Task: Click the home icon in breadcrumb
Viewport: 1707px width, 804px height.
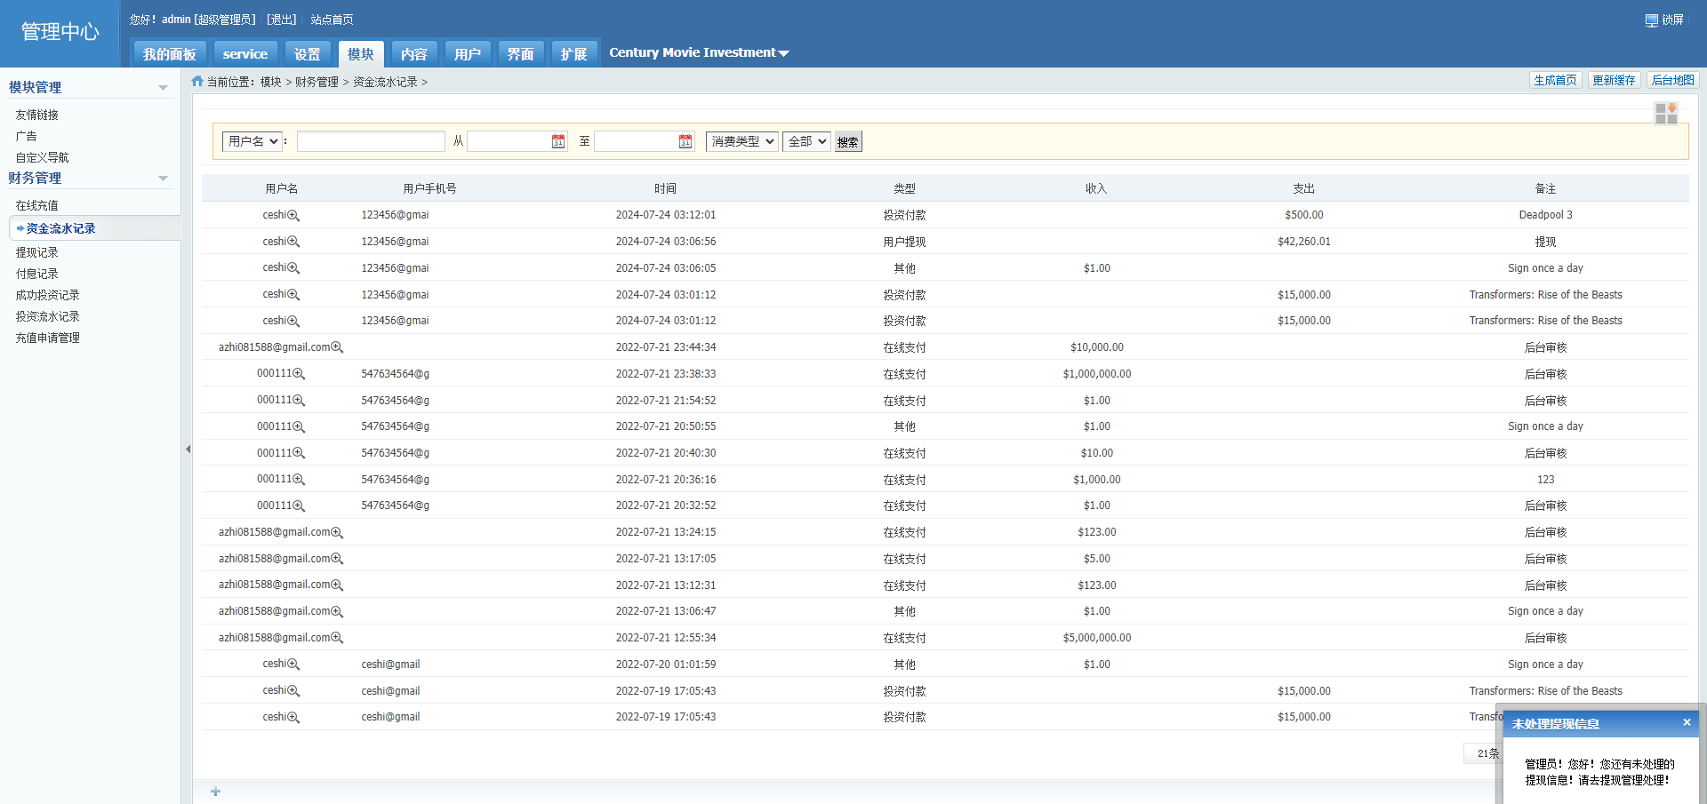Action: click(x=197, y=82)
